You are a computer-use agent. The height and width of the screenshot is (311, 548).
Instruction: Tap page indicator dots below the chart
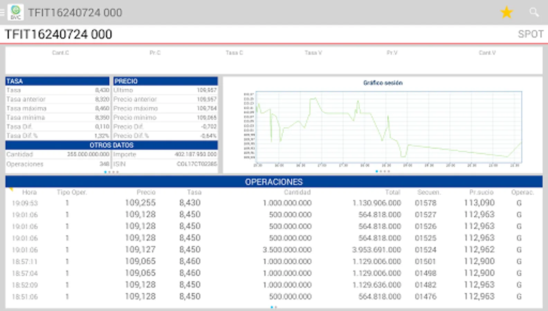(x=383, y=171)
